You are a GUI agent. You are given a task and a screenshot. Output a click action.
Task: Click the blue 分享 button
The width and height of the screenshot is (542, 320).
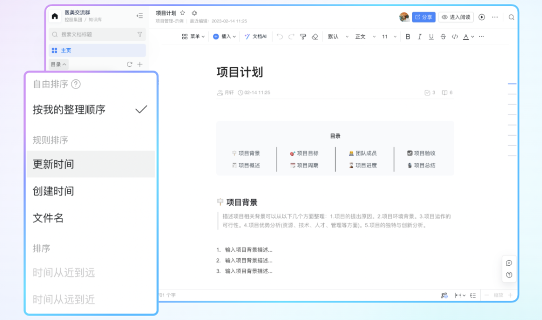(424, 17)
